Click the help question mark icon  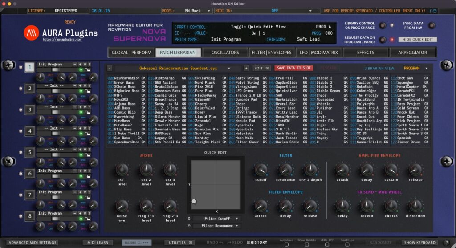447,243
